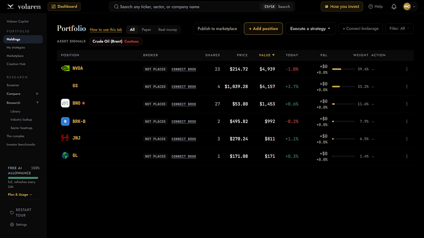Sort by the Today column header
The image size is (424, 238).
pos(292,55)
